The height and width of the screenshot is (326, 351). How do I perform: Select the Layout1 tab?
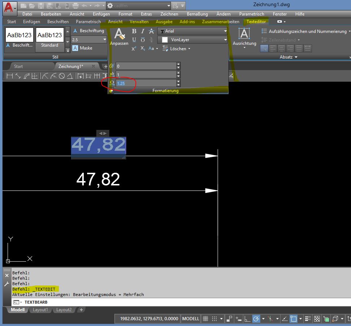(40, 310)
